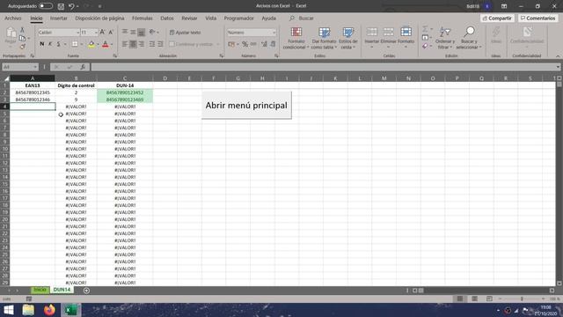Open the Archivo menu
Viewport: 563px width, 317px height.
tap(13, 18)
